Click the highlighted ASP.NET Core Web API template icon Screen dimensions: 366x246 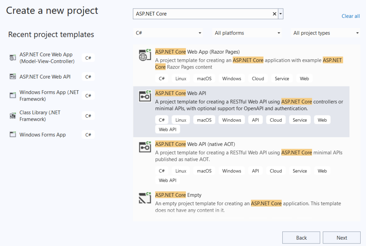pos(145,96)
